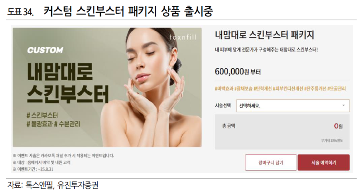
Task: Click the #피부컨디션개선 hashtag
Action: pyautogui.click(x=288, y=89)
